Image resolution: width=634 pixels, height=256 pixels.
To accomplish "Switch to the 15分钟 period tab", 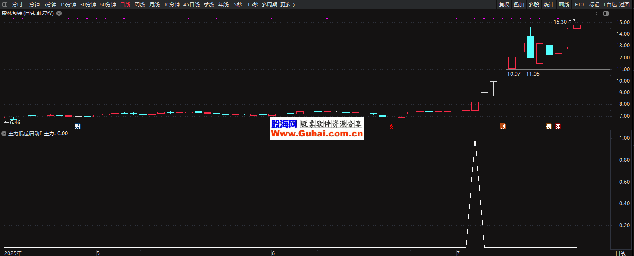I will pos(68,4).
